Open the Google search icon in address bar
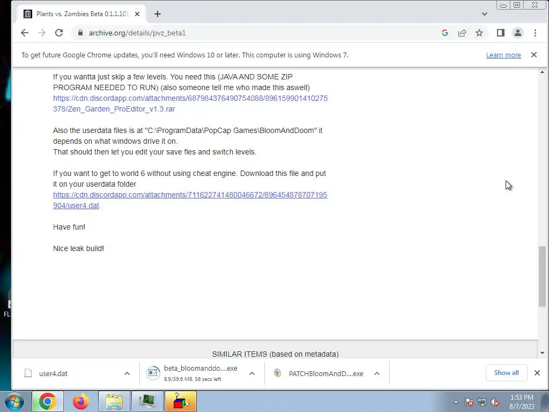Image resolution: width=549 pixels, height=412 pixels. [444, 33]
